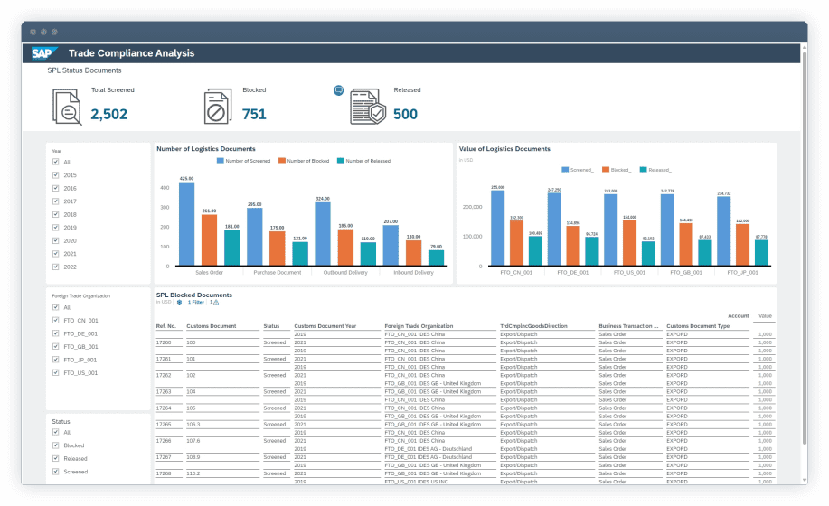The width and height of the screenshot is (829, 506).
Task: Uncheck year 2015 filter
Action: click(x=55, y=174)
